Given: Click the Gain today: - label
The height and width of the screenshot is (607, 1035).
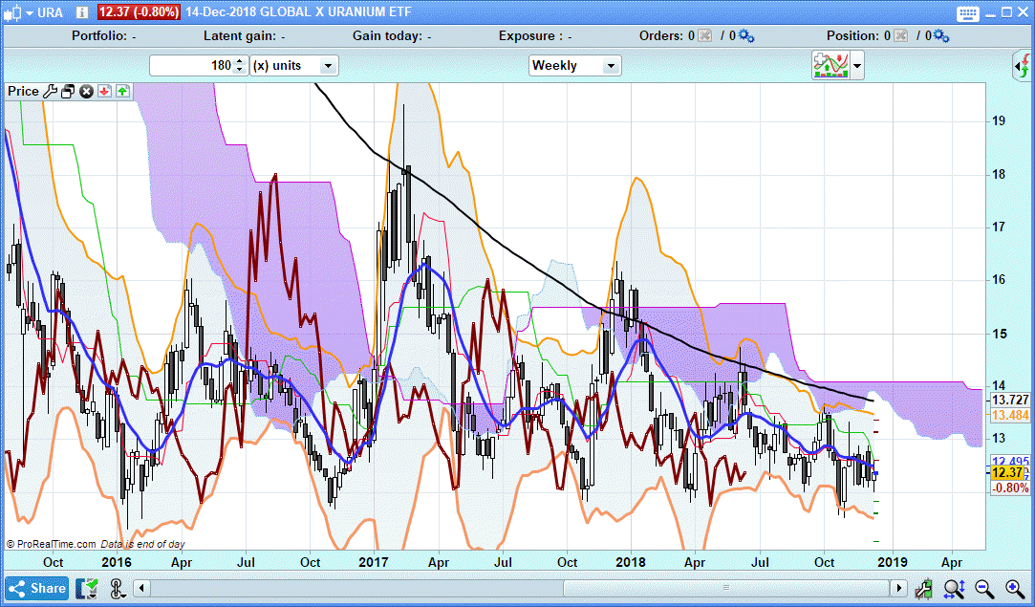Looking at the screenshot, I should 392,35.
